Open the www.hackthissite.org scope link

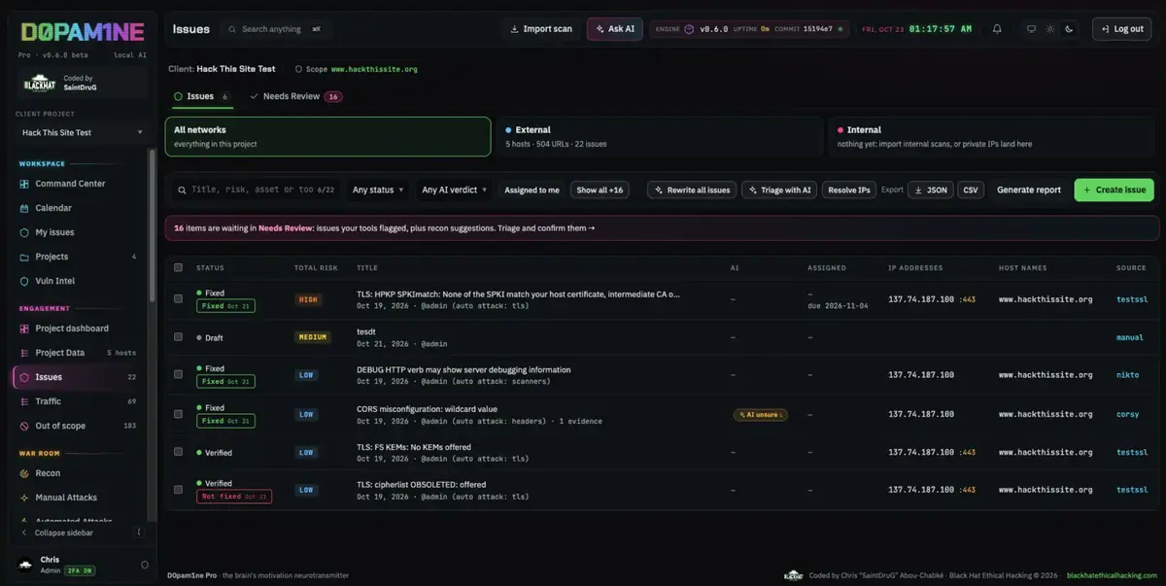click(374, 69)
